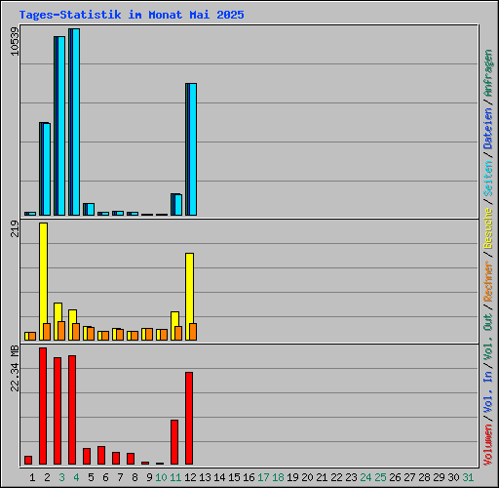Click the red Volumen bar for day 2
This screenshot has width=499, height=488.
[x=43, y=406]
